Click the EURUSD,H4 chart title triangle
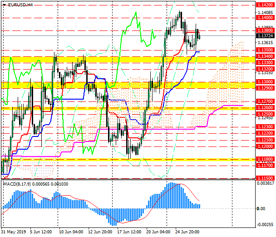 coord(5,5)
